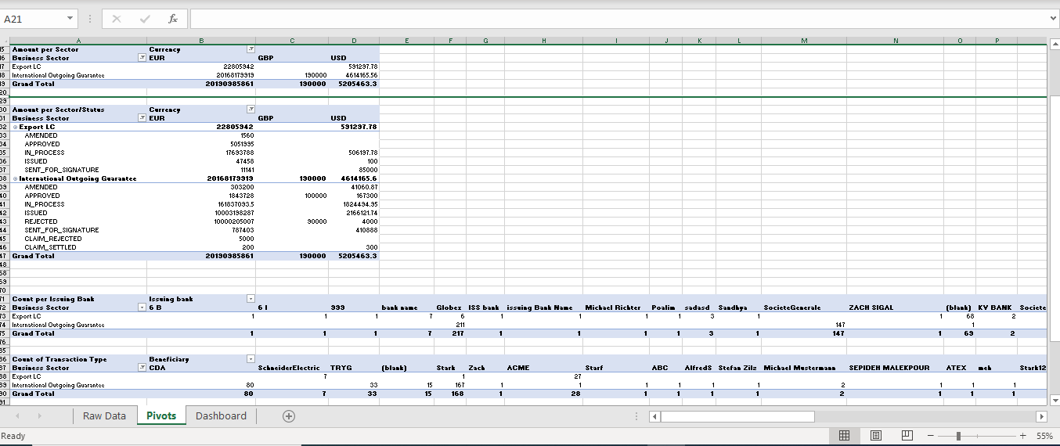Select the column M header

pos(803,40)
